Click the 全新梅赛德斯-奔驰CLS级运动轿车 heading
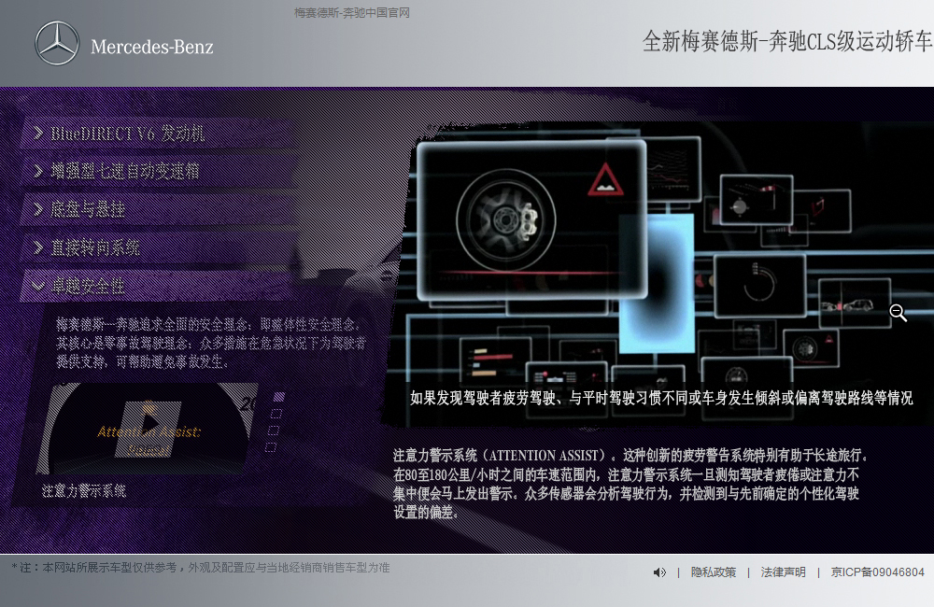 (x=786, y=41)
